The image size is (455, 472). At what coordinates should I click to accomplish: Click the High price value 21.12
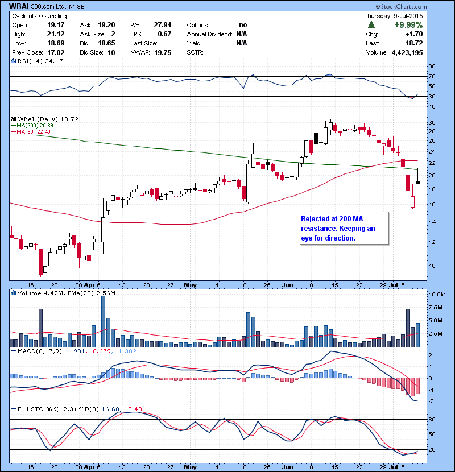pyautogui.click(x=56, y=34)
